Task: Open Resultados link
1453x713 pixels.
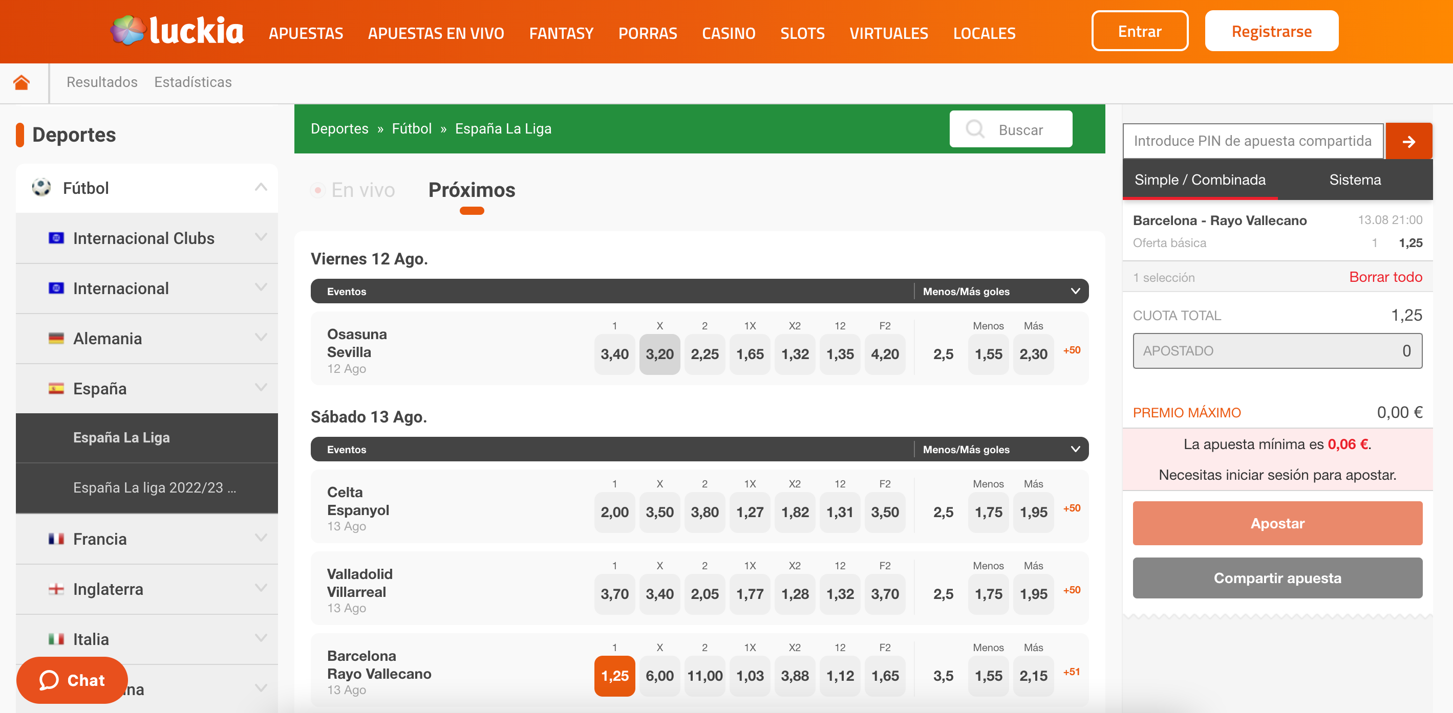Action: coord(102,82)
